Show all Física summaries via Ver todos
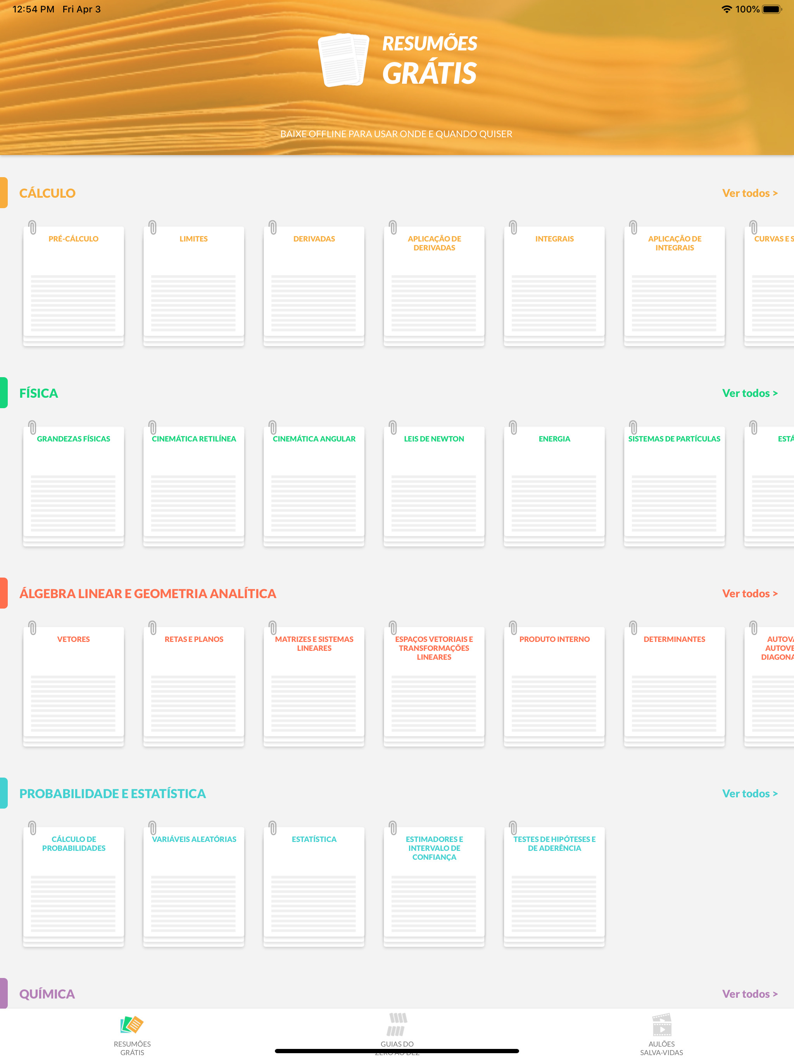 749,393
